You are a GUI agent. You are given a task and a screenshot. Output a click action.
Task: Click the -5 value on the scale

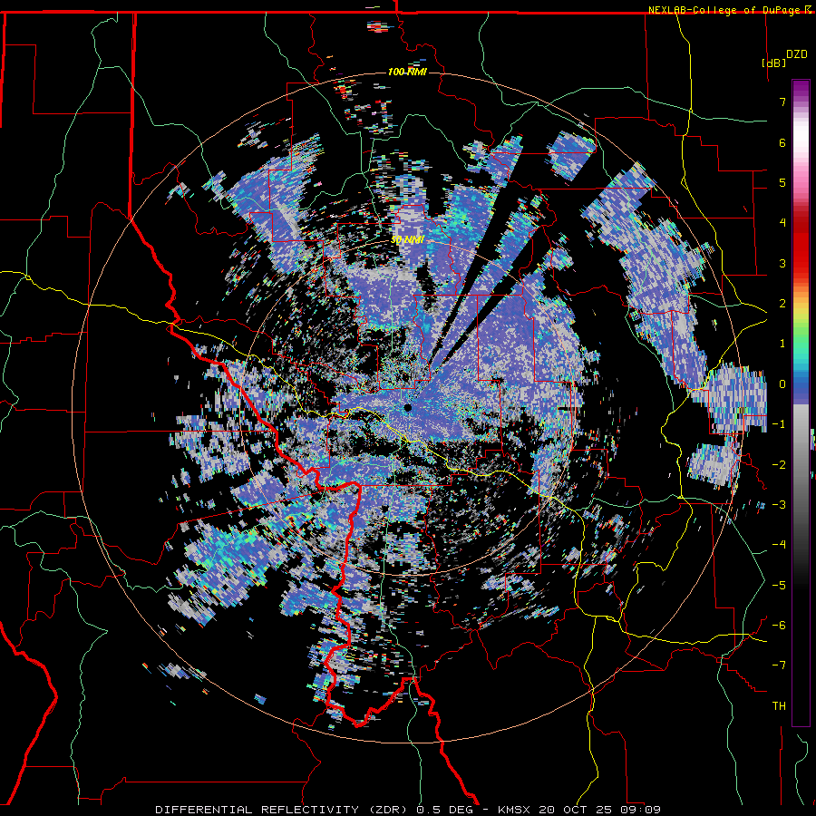pos(779,585)
